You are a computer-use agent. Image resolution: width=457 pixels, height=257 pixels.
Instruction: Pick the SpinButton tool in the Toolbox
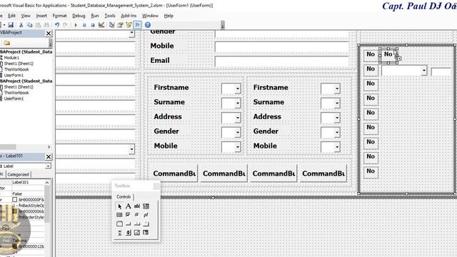pos(129,233)
